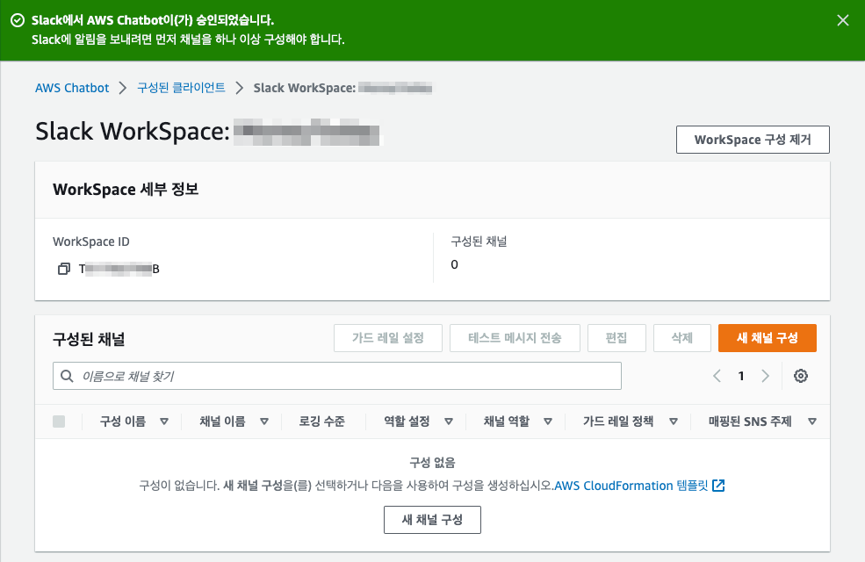Click 채널 이름 column header text
The image size is (865, 562).
tap(222, 421)
